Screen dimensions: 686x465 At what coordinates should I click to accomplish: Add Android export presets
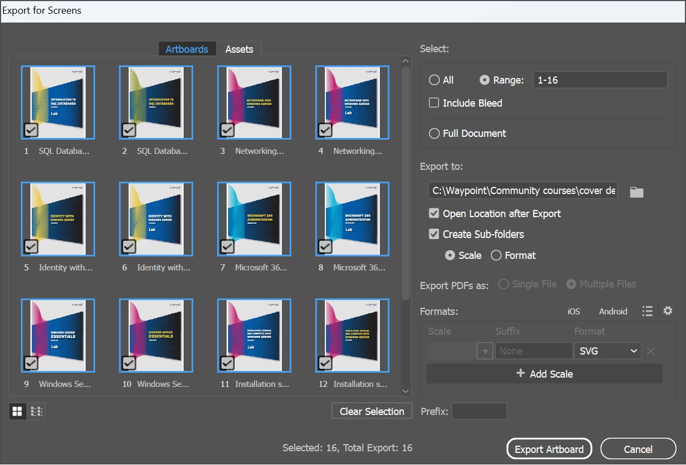[613, 312]
